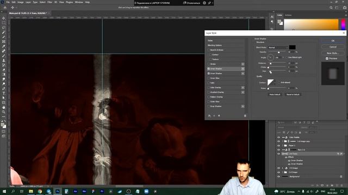348x195 pixels.
Task: Open the layers blending mode dropdown
Action: point(288,128)
